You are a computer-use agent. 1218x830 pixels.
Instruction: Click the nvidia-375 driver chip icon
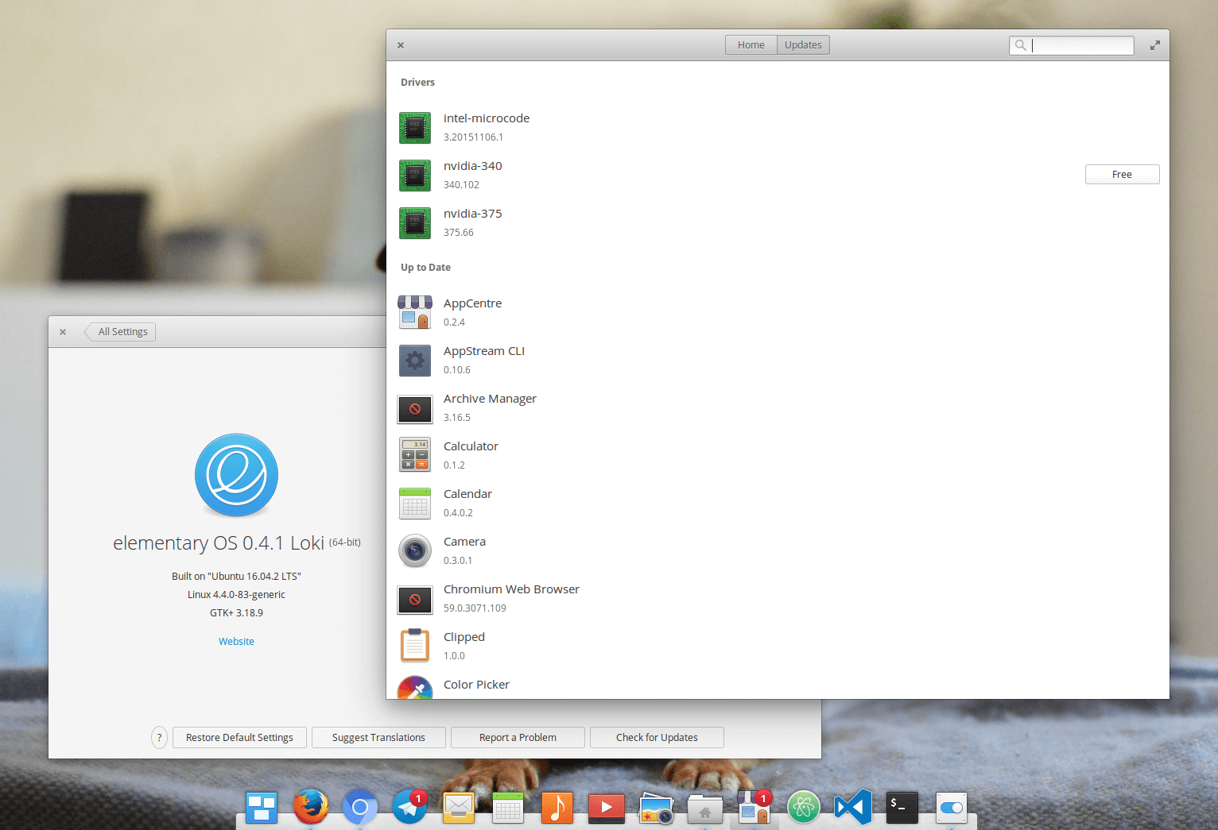coord(415,223)
